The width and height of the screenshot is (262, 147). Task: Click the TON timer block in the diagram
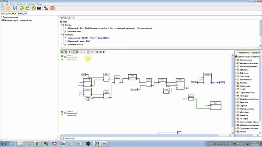pos(132,77)
